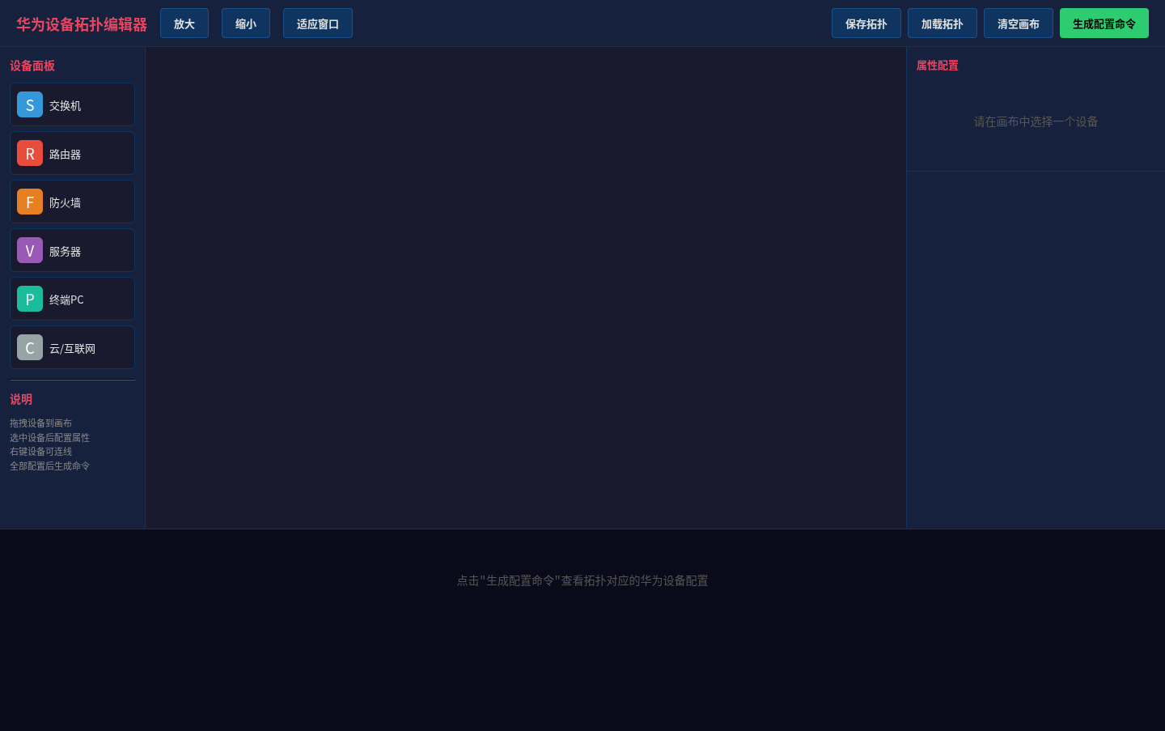Screen dimensions: 1165x731
Task: Click the green P terminal PC icon
Action: (30, 299)
